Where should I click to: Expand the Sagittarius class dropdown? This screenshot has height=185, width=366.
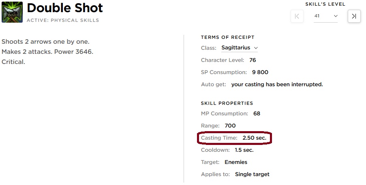pyautogui.click(x=240, y=48)
